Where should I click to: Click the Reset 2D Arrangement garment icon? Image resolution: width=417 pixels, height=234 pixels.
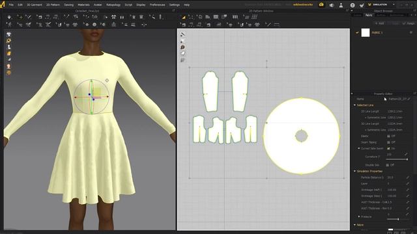(x=113, y=17)
